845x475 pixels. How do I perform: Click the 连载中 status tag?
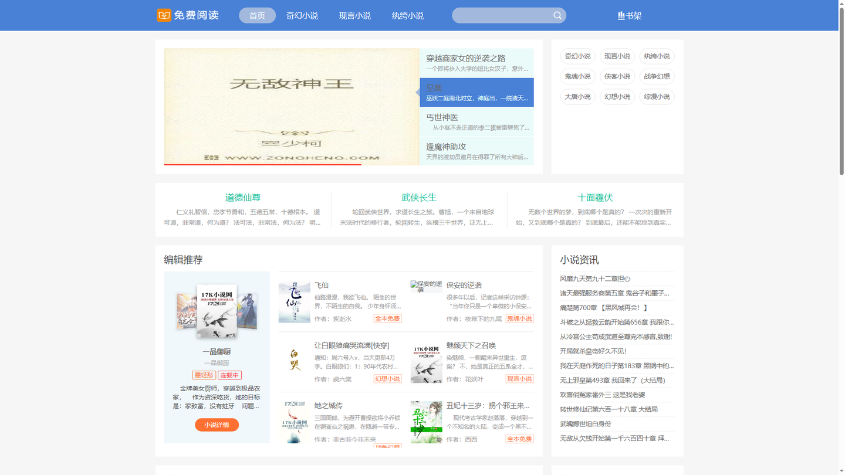(229, 375)
